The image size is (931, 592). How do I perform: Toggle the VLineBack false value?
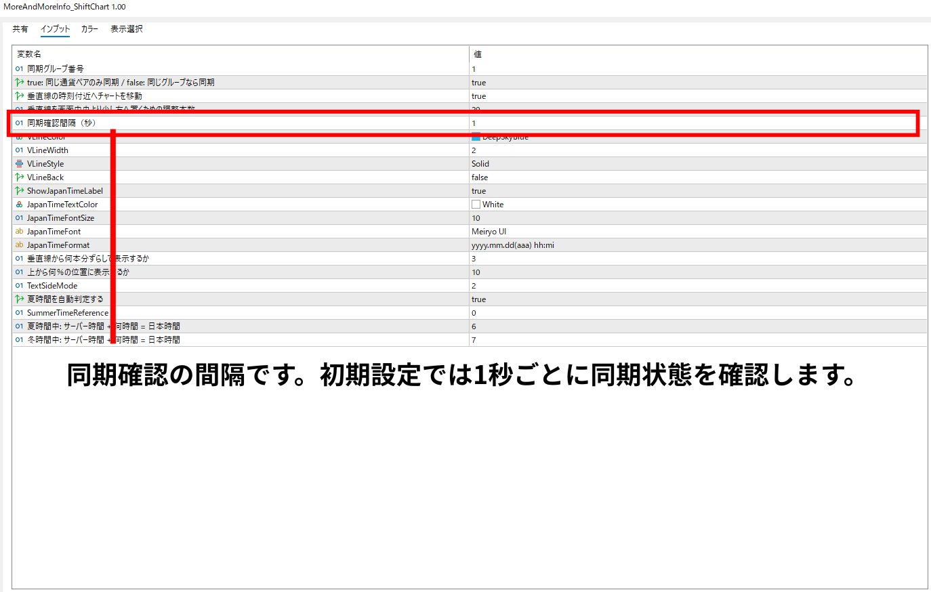coord(698,177)
